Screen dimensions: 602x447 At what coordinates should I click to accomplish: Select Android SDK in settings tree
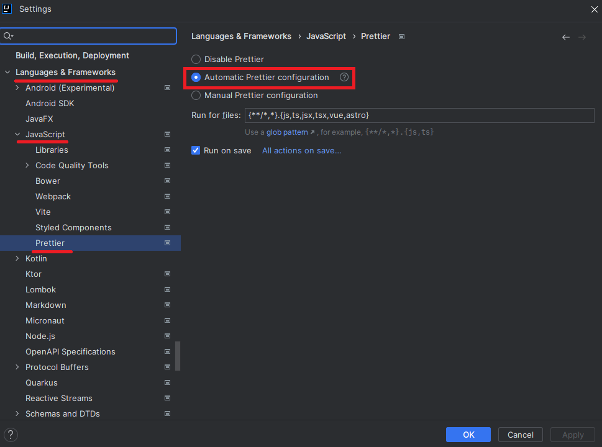pyautogui.click(x=50, y=104)
